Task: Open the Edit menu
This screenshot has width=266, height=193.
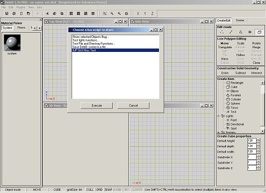Action: coord(11,7)
